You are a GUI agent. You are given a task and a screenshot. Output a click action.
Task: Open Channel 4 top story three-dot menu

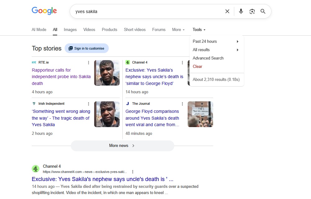(182, 63)
